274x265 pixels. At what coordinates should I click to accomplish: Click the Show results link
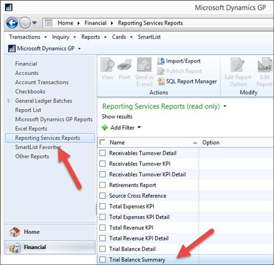tap(117, 117)
